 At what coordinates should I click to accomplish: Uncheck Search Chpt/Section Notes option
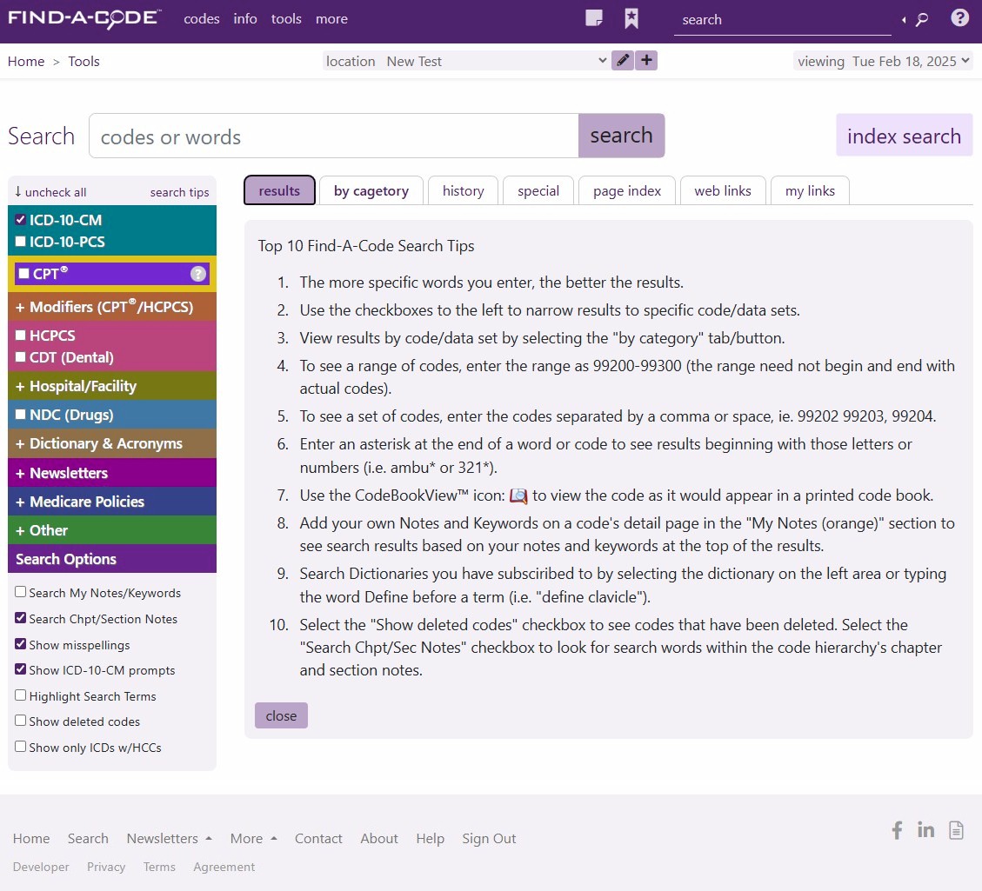pos(21,618)
